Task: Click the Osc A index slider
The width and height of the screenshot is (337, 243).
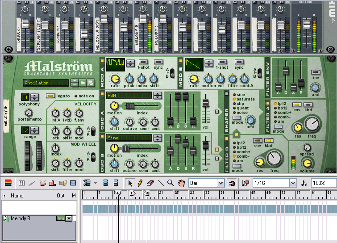Action: (130, 106)
